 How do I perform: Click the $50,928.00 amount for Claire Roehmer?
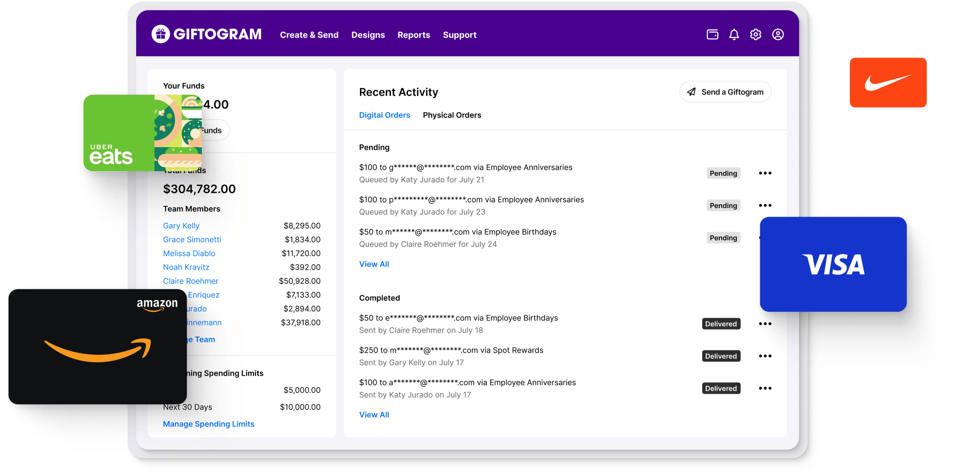[x=300, y=281]
